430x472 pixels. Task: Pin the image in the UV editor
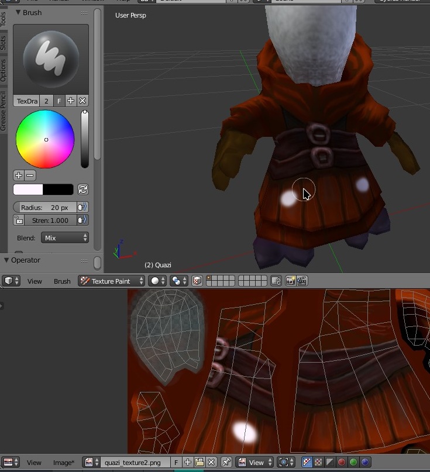click(x=226, y=462)
